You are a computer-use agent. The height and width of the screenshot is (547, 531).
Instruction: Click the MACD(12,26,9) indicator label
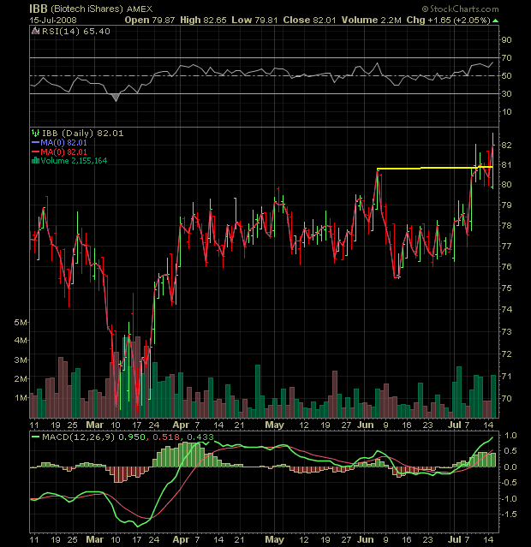(78, 437)
